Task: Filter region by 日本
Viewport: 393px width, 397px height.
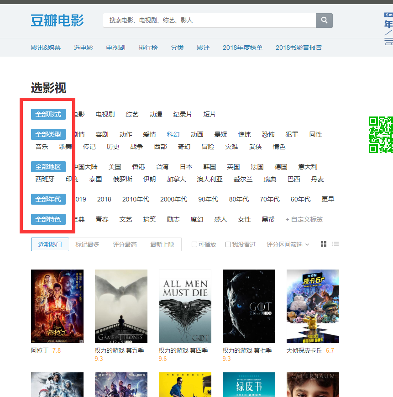Action: pyautogui.click(x=186, y=167)
